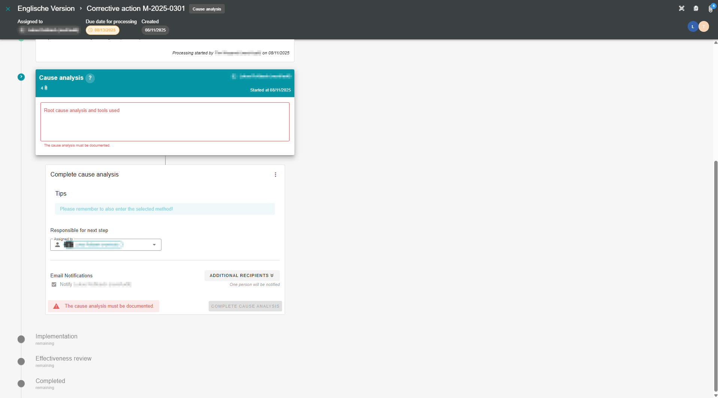718x398 pixels.
Task: Toggle the Notify email checkbox
Action: coord(54,284)
